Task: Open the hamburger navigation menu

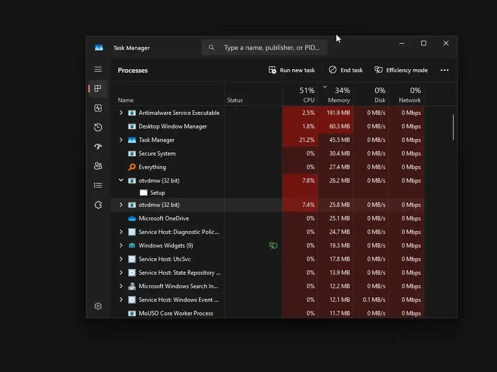Action: [98, 69]
